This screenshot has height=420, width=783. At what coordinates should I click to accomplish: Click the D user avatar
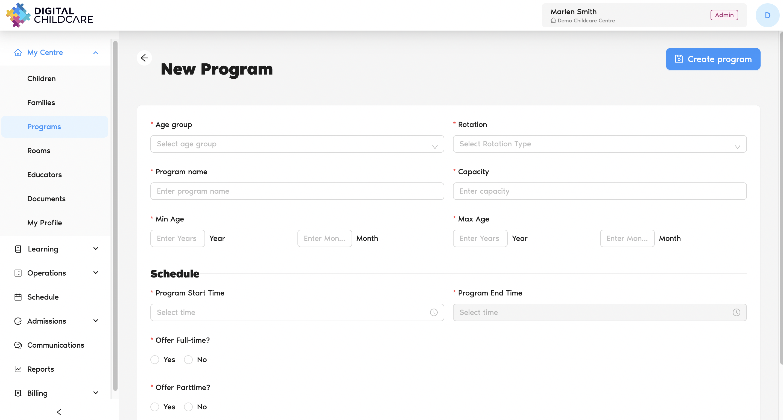tap(767, 15)
